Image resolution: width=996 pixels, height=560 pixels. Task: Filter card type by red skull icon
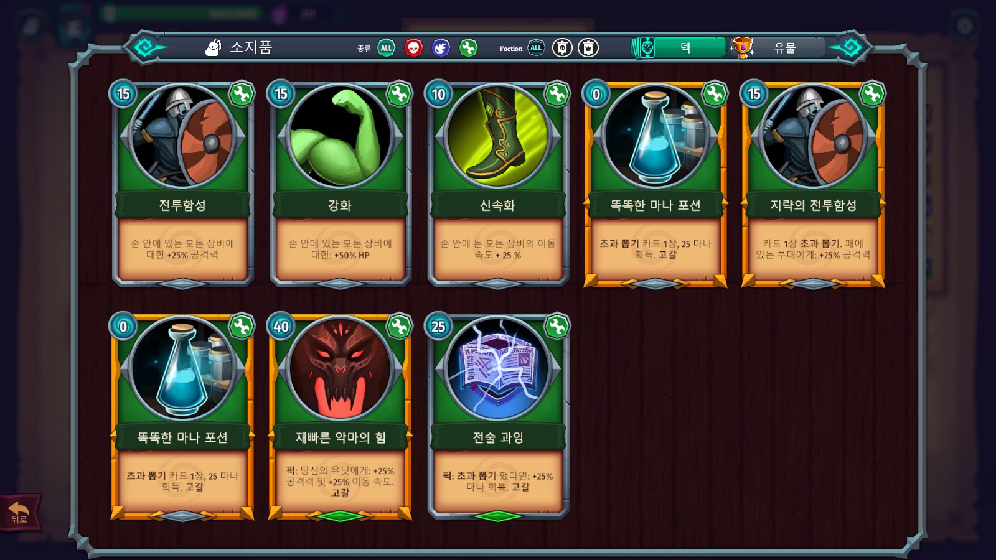click(413, 48)
